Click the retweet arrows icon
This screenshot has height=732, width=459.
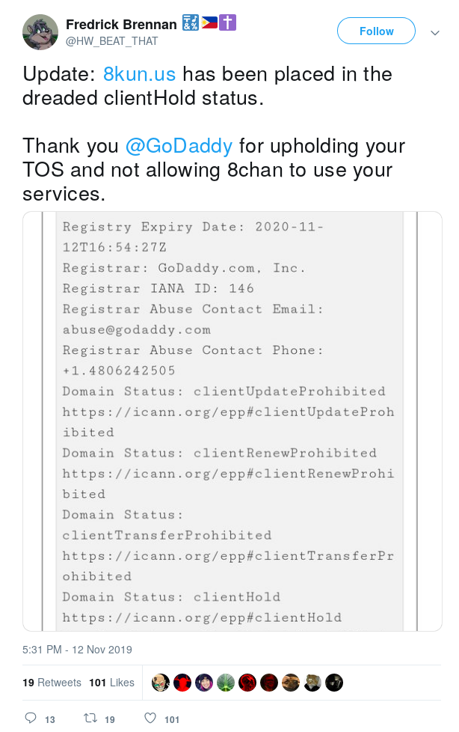coord(90,718)
